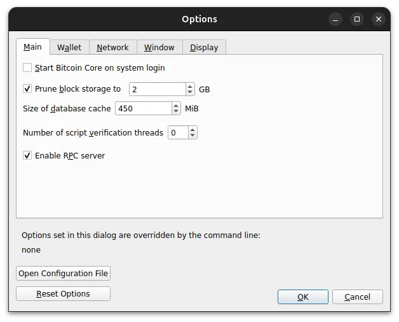Open the Network tab
Image resolution: width=399 pixels, height=322 pixels.
tap(112, 48)
